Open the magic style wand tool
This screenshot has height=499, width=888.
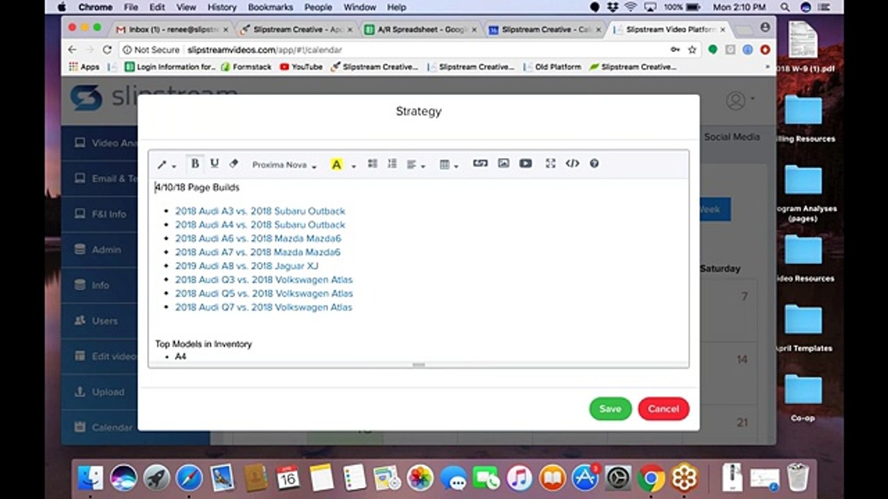pos(166,164)
